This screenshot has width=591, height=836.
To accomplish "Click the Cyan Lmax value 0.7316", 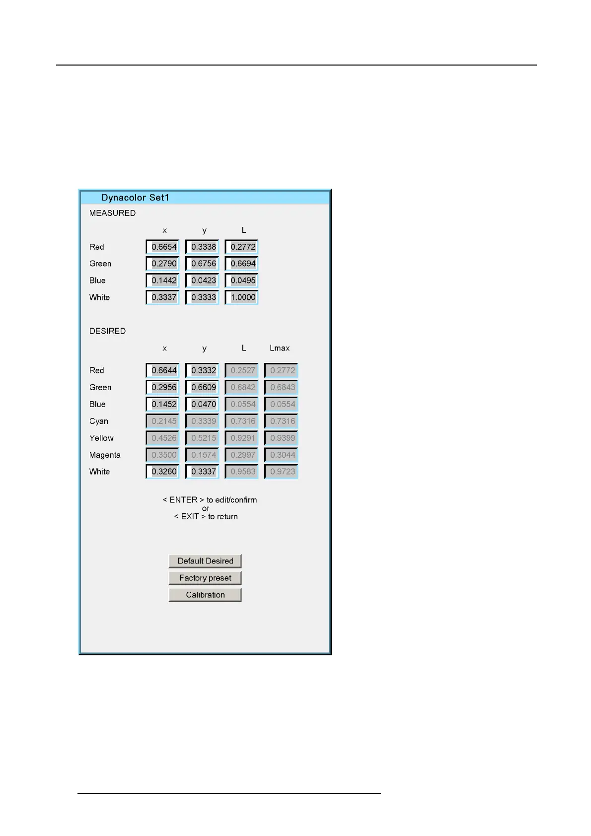I will (x=282, y=421).
